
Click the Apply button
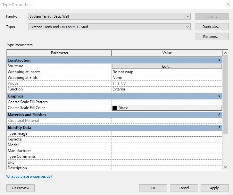pyautogui.click(x=215, y=188)
